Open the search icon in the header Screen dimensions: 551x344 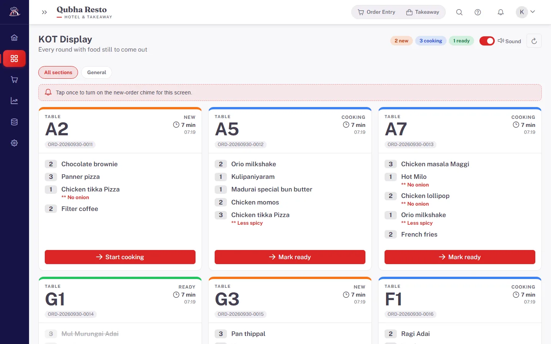[459, 12]
